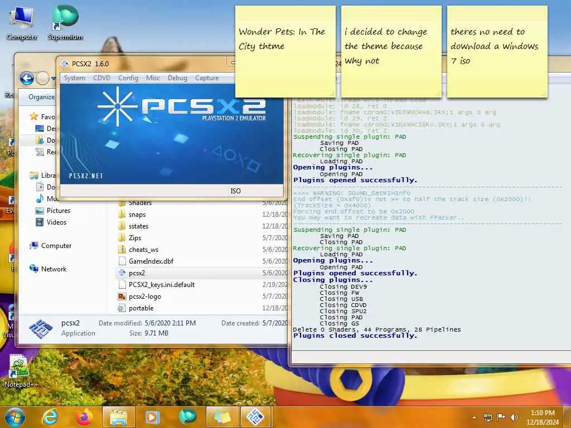Viewport: 571px width, 428px height.
Task: Select Pictures library in navigation pane
Action: pos(53,210)
